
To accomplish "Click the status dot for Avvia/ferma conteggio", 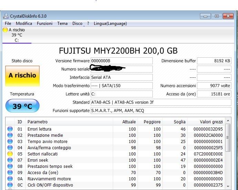I will pos(10,148).
